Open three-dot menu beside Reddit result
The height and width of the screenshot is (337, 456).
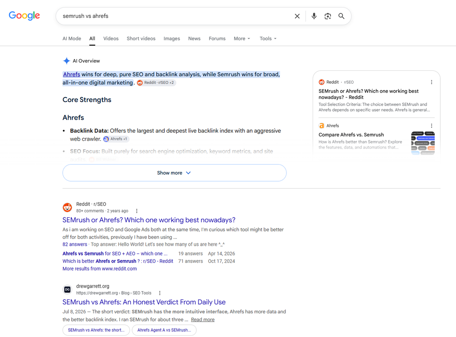click(x=137, y=211)
